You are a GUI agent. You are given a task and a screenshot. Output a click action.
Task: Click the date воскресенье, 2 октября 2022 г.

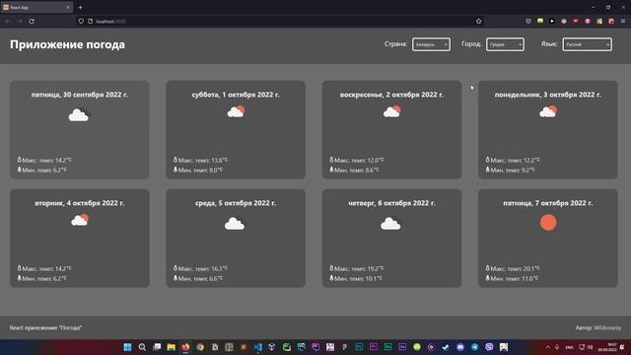point(391,95)
